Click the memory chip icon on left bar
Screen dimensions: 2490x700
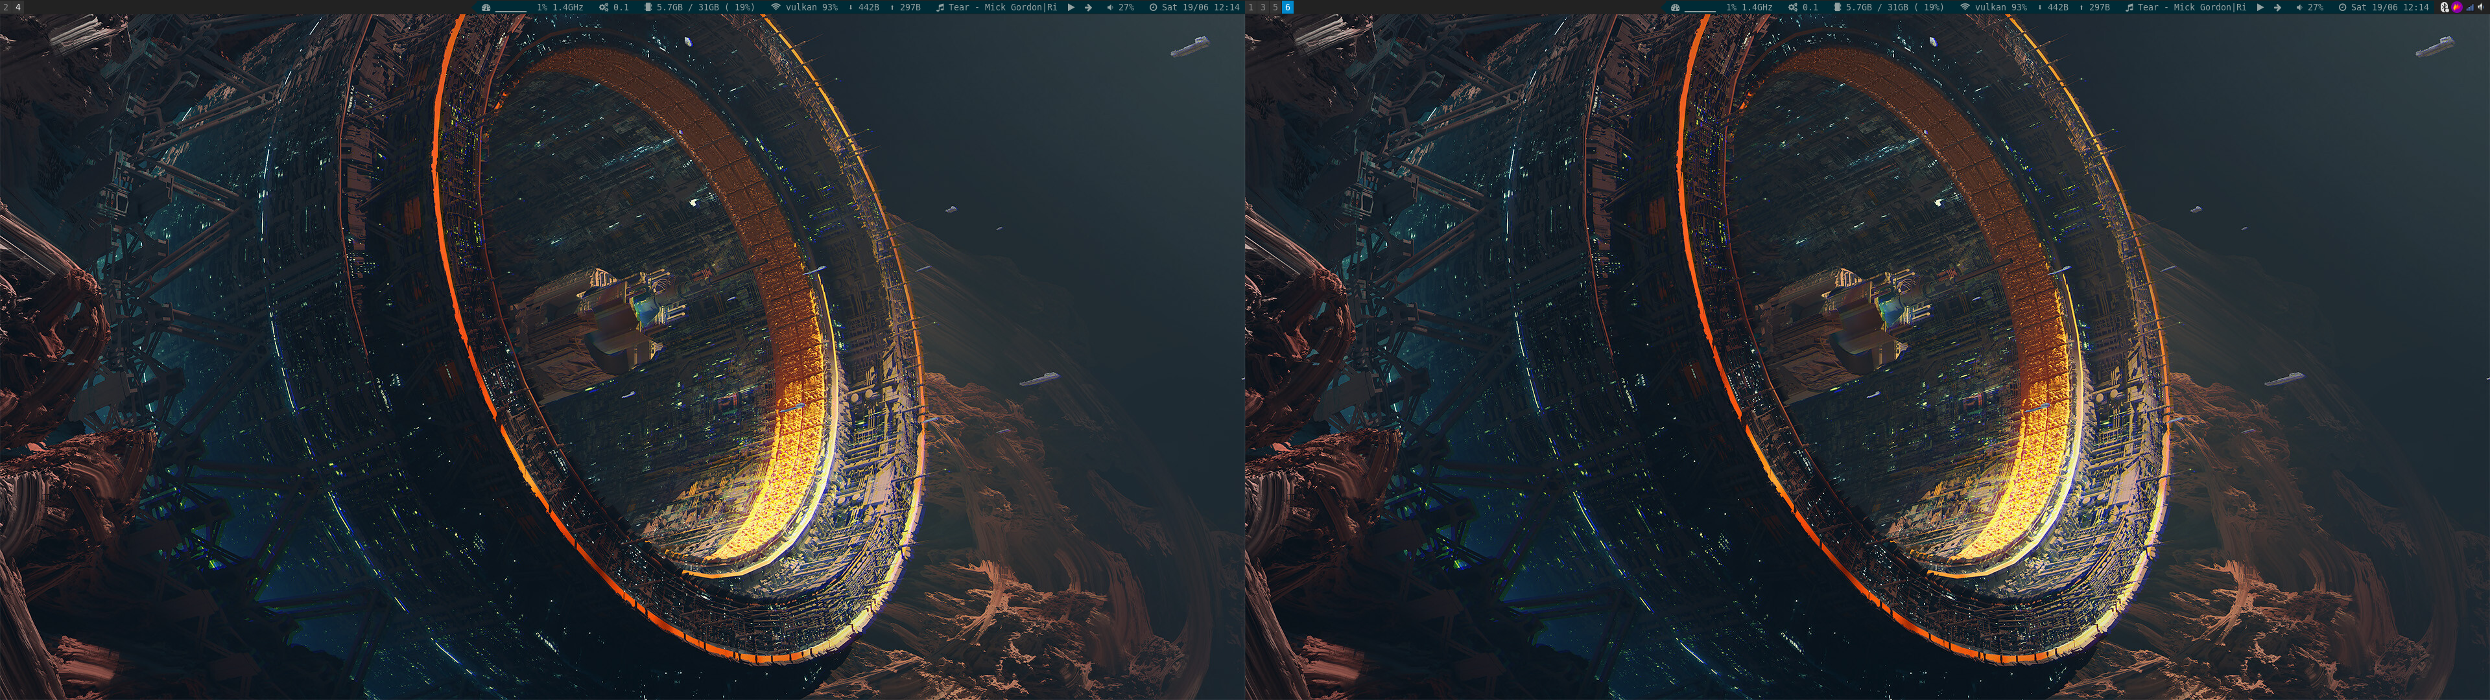648,8
